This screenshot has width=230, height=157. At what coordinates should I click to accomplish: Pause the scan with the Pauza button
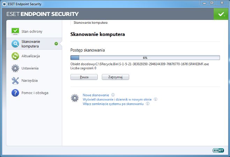pos(84,77)
